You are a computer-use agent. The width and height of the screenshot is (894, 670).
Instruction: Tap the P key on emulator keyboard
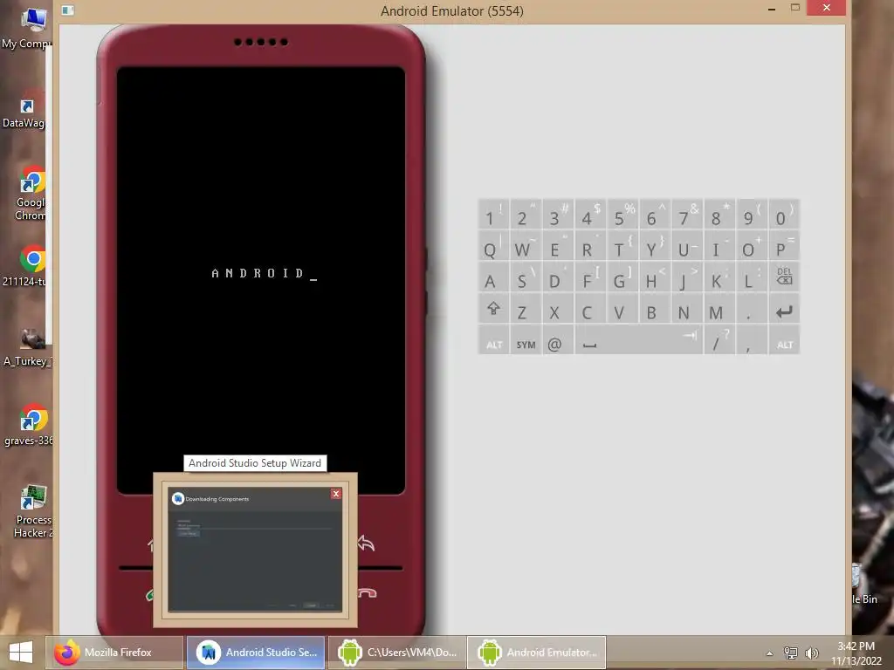pos(784,246)
